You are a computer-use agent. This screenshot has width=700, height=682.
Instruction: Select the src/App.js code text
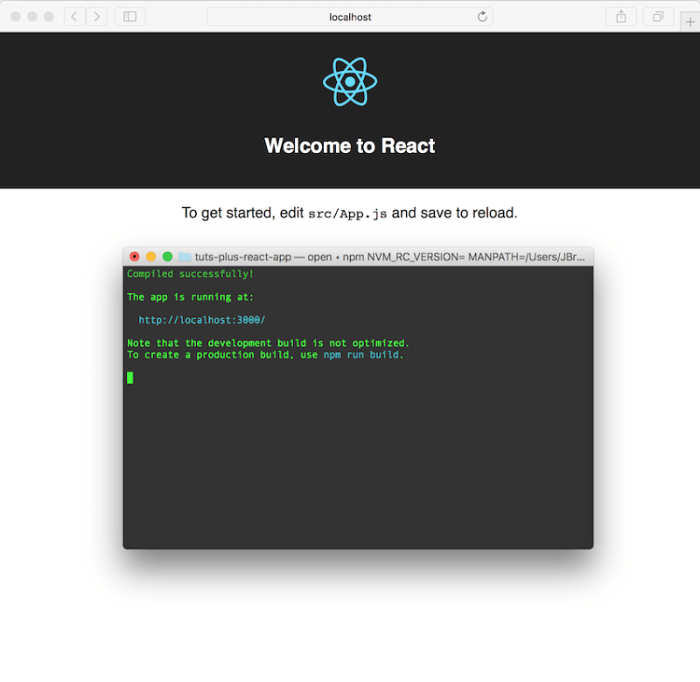coord(347,213)
